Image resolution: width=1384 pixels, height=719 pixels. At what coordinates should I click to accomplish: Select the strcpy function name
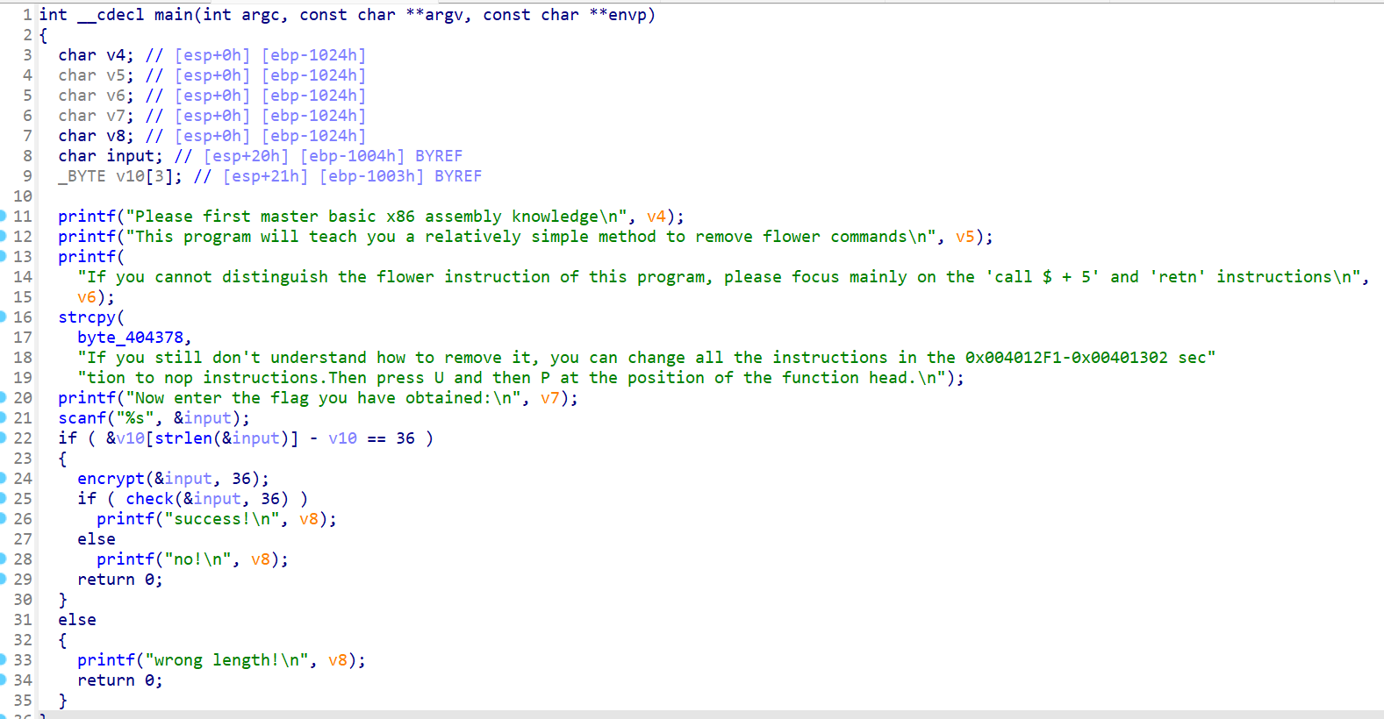(87, 317)
